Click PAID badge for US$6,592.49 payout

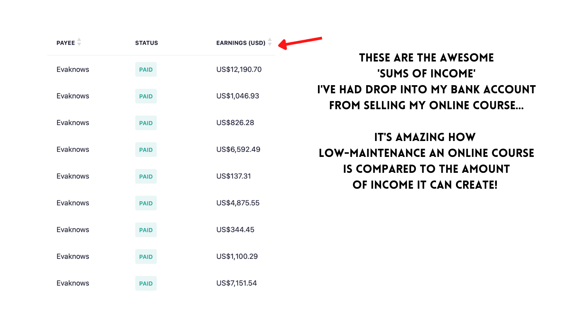click(x=146, y=150)
